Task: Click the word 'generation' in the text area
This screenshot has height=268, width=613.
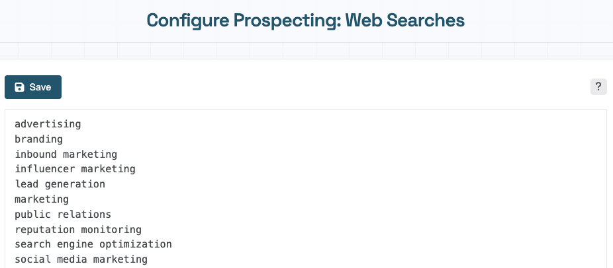Action: 75,184
